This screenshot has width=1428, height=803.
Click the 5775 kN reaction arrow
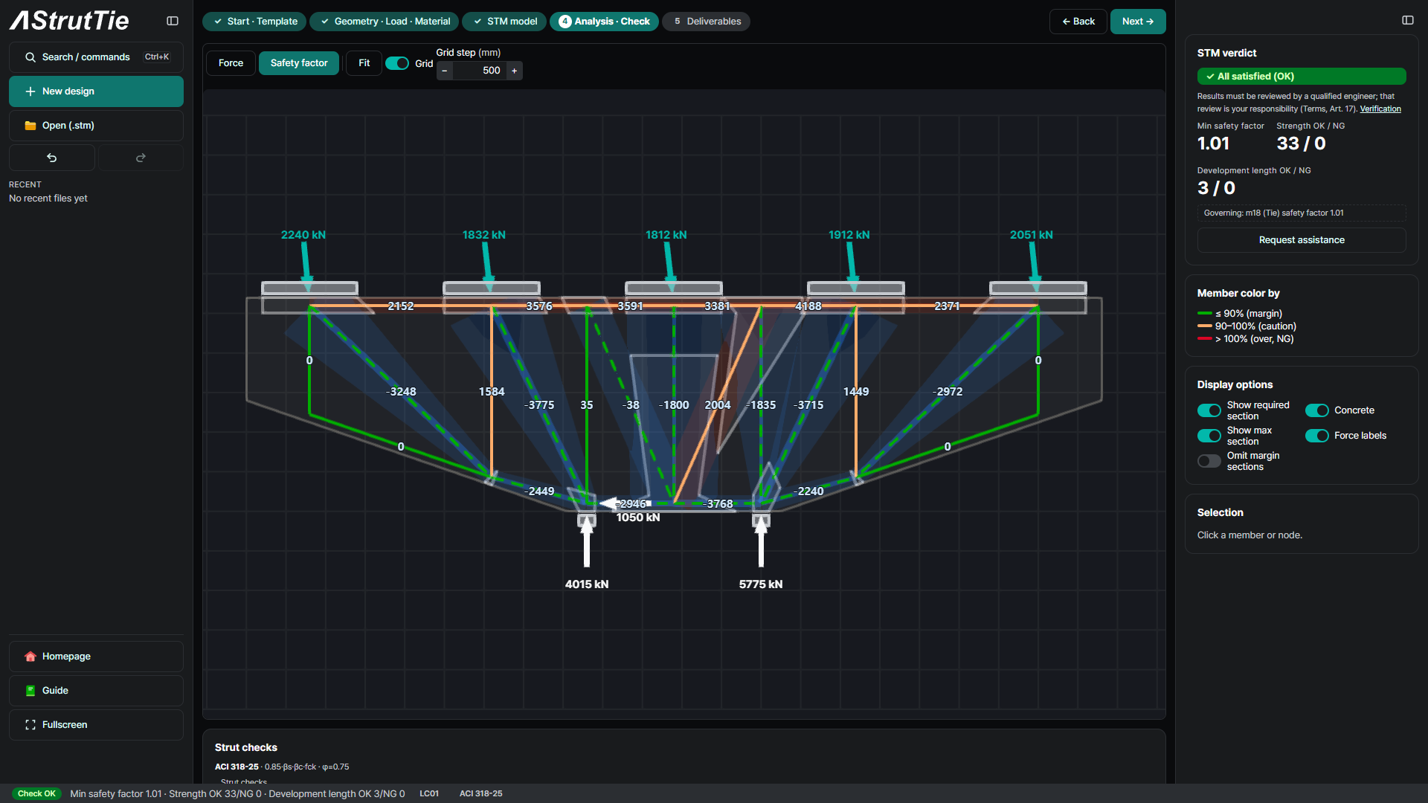(x=761, y=541)
